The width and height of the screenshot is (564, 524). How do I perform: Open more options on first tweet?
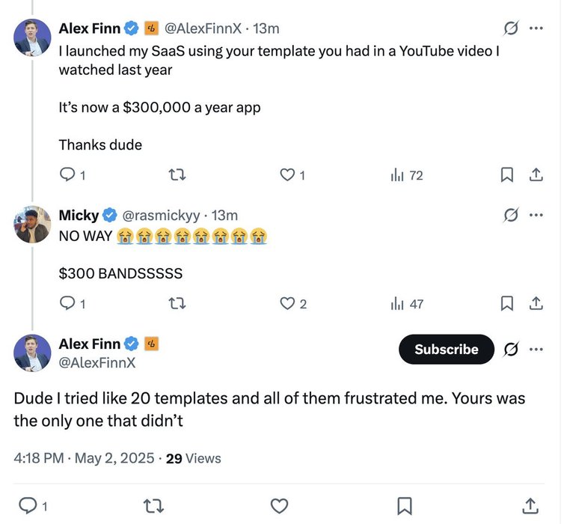point(536,28)
